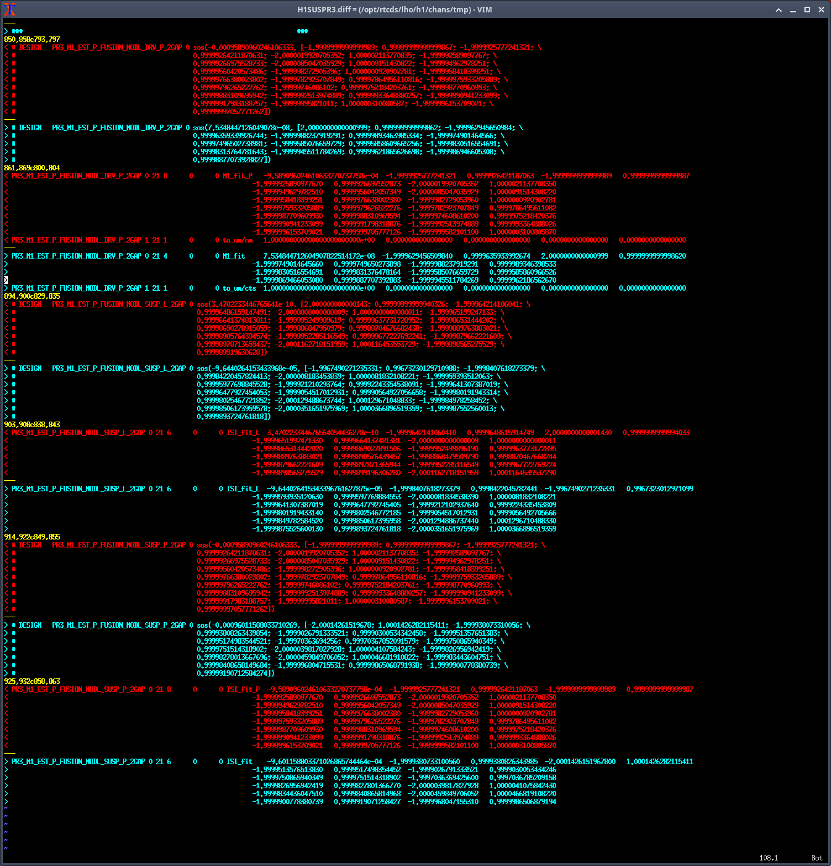The image size is (831, 866).
Task: Click the highlighted cursor block in left column
Action: (6, 280)
